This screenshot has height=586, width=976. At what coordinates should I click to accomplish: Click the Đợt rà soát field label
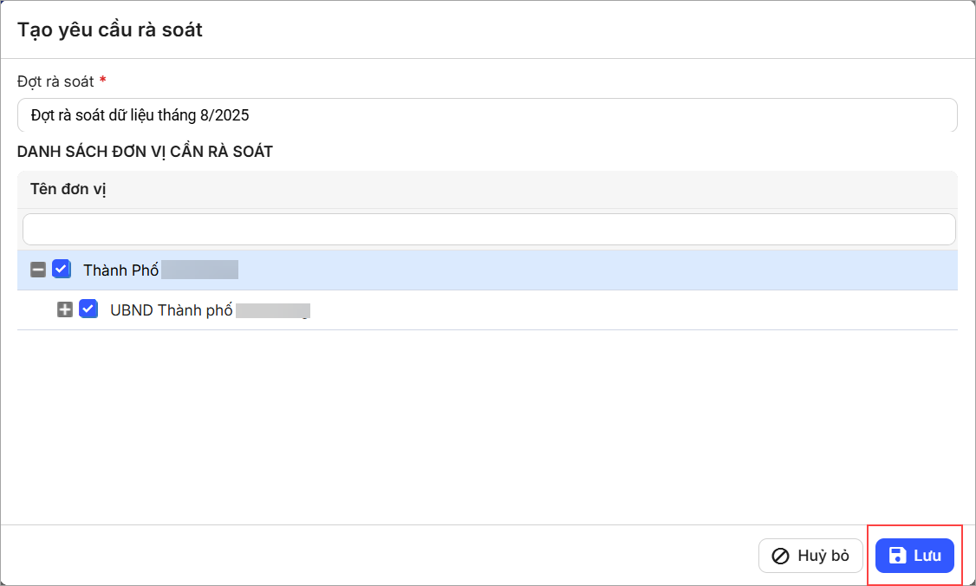55,81
